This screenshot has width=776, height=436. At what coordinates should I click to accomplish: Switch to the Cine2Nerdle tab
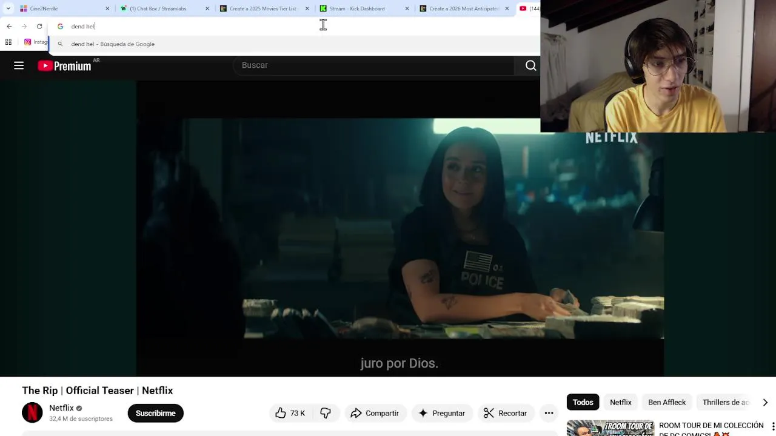pos(61,8)
